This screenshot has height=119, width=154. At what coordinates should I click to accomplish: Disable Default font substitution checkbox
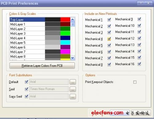pos(26,82)
